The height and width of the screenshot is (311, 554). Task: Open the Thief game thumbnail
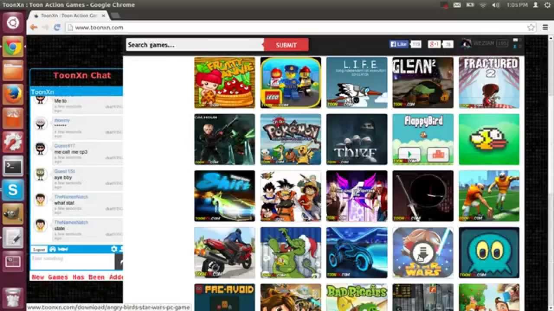pyautogui.click(x=357, y=139)
